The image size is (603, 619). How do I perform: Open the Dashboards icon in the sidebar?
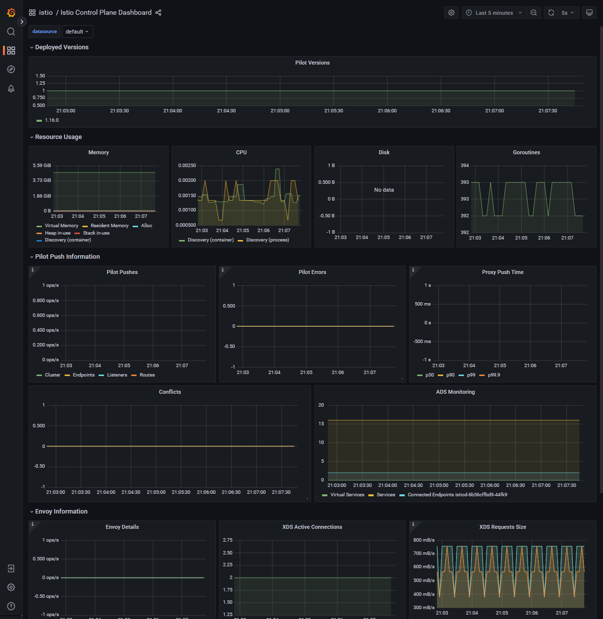point(11,50)
